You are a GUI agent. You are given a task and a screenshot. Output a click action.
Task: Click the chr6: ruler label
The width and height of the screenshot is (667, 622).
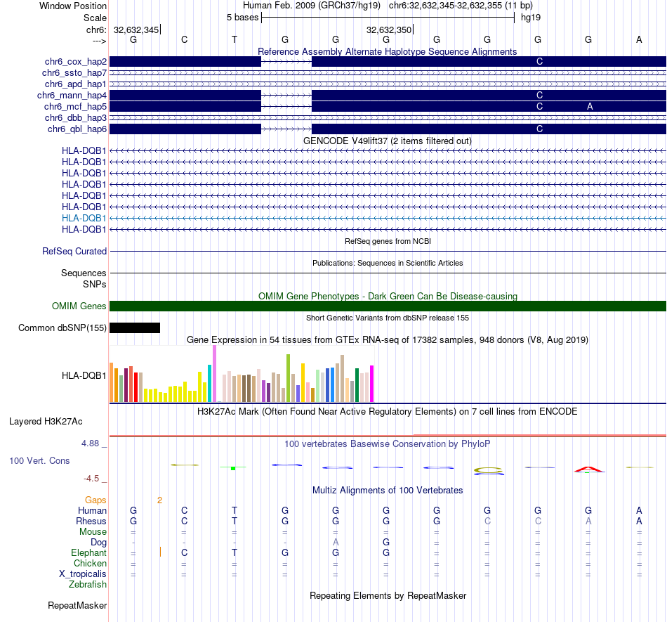coord(96,30)
